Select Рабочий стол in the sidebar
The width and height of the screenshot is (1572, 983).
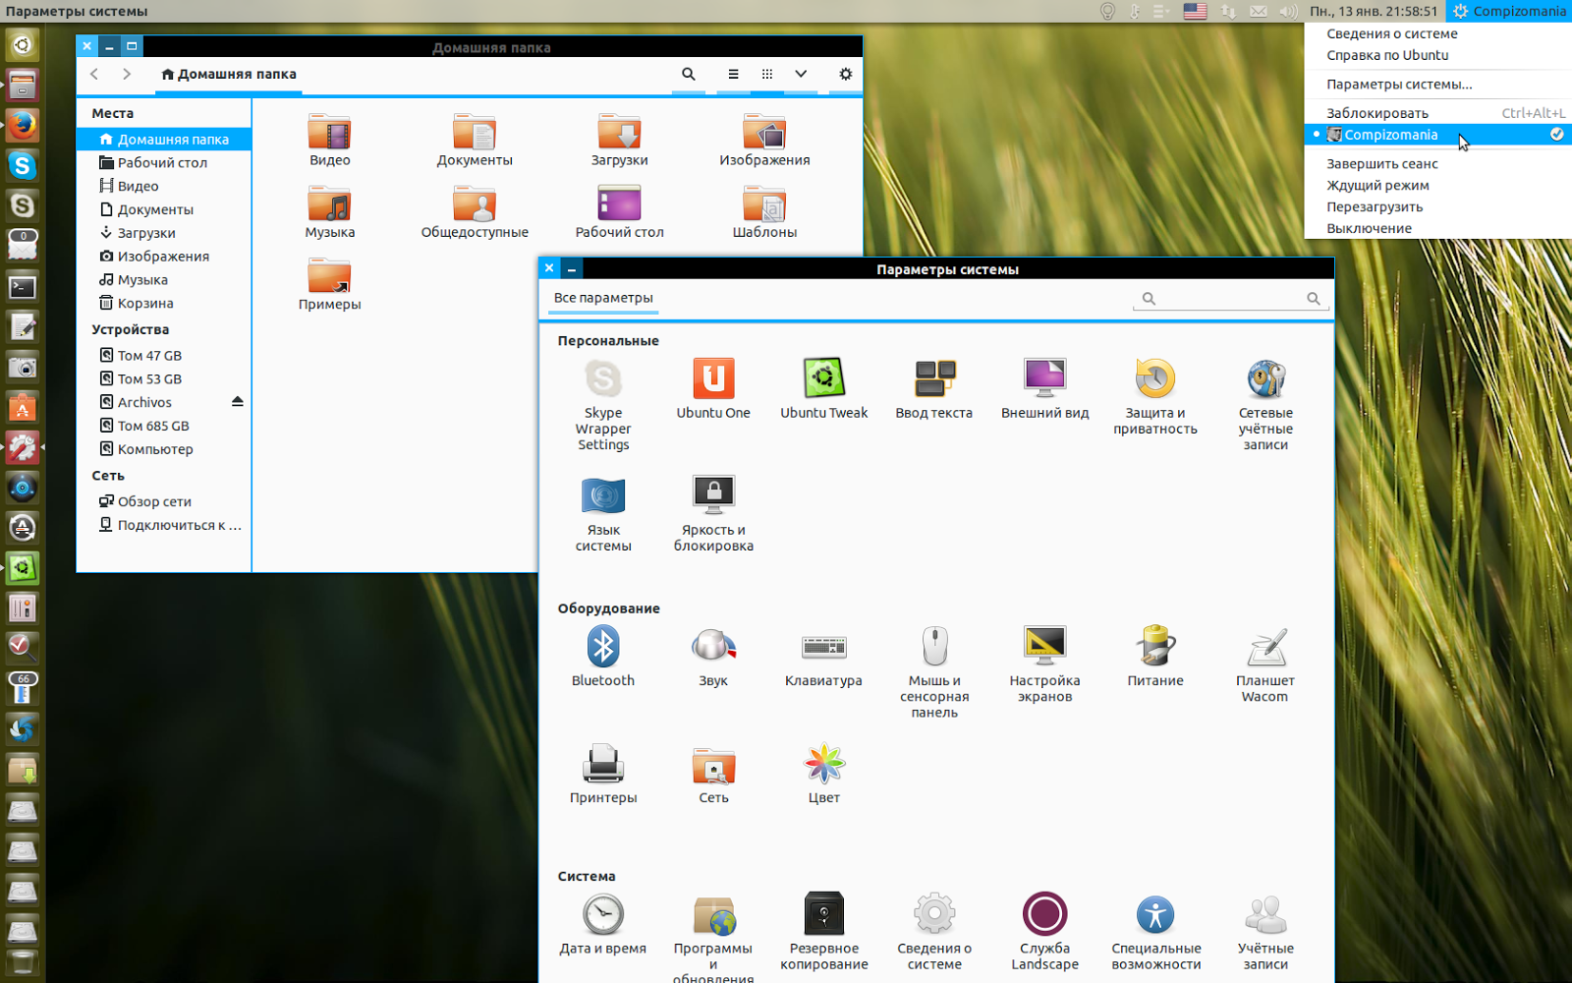(164, 163)
